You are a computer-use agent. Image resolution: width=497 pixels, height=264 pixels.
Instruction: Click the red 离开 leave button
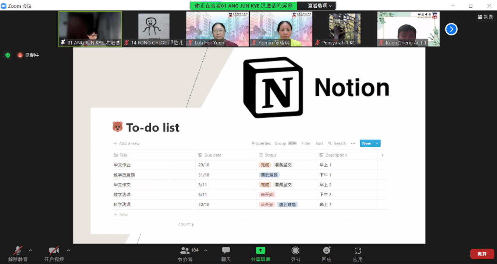click(482, 254)
